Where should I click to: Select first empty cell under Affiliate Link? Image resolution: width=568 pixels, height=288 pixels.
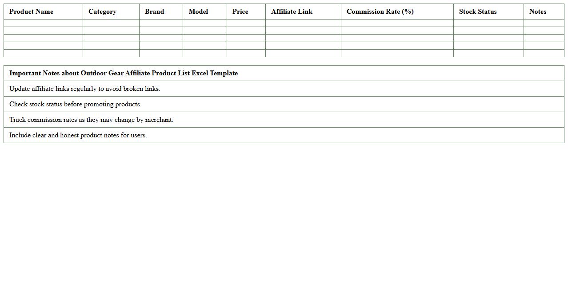click(303, 23)
